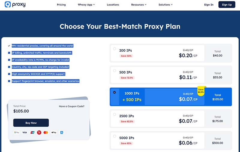Click the red Tron payment icon
This screenshot has height=152, width=240.
tap(39, 132)
